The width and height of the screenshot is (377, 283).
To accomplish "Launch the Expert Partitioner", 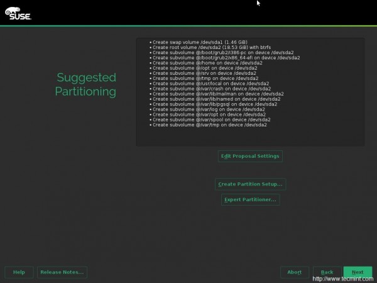I will point(250,199).
